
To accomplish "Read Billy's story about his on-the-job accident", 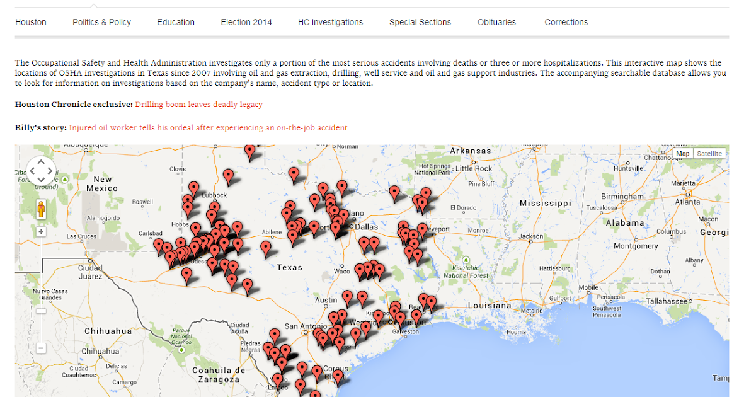I will coord(208,127).
